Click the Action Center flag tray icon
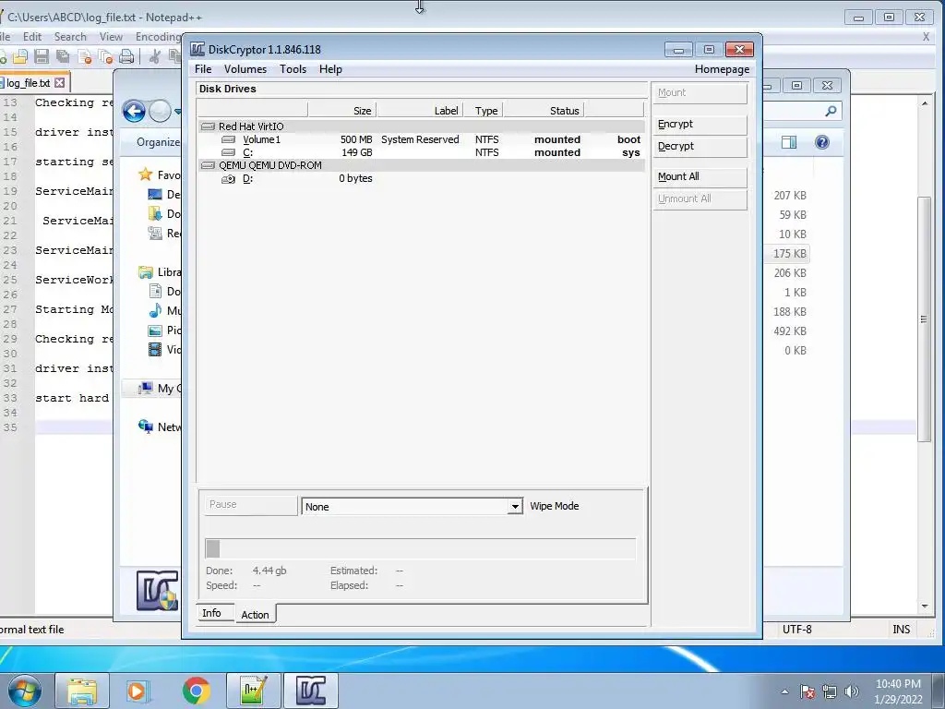Image resolution: width=945 pixels, height=709 pixels. coord(807,691)
